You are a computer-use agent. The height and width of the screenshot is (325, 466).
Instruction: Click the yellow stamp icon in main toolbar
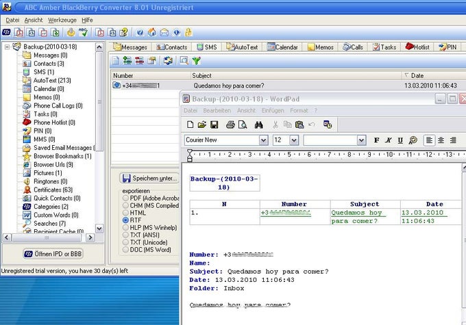(71, 32)
